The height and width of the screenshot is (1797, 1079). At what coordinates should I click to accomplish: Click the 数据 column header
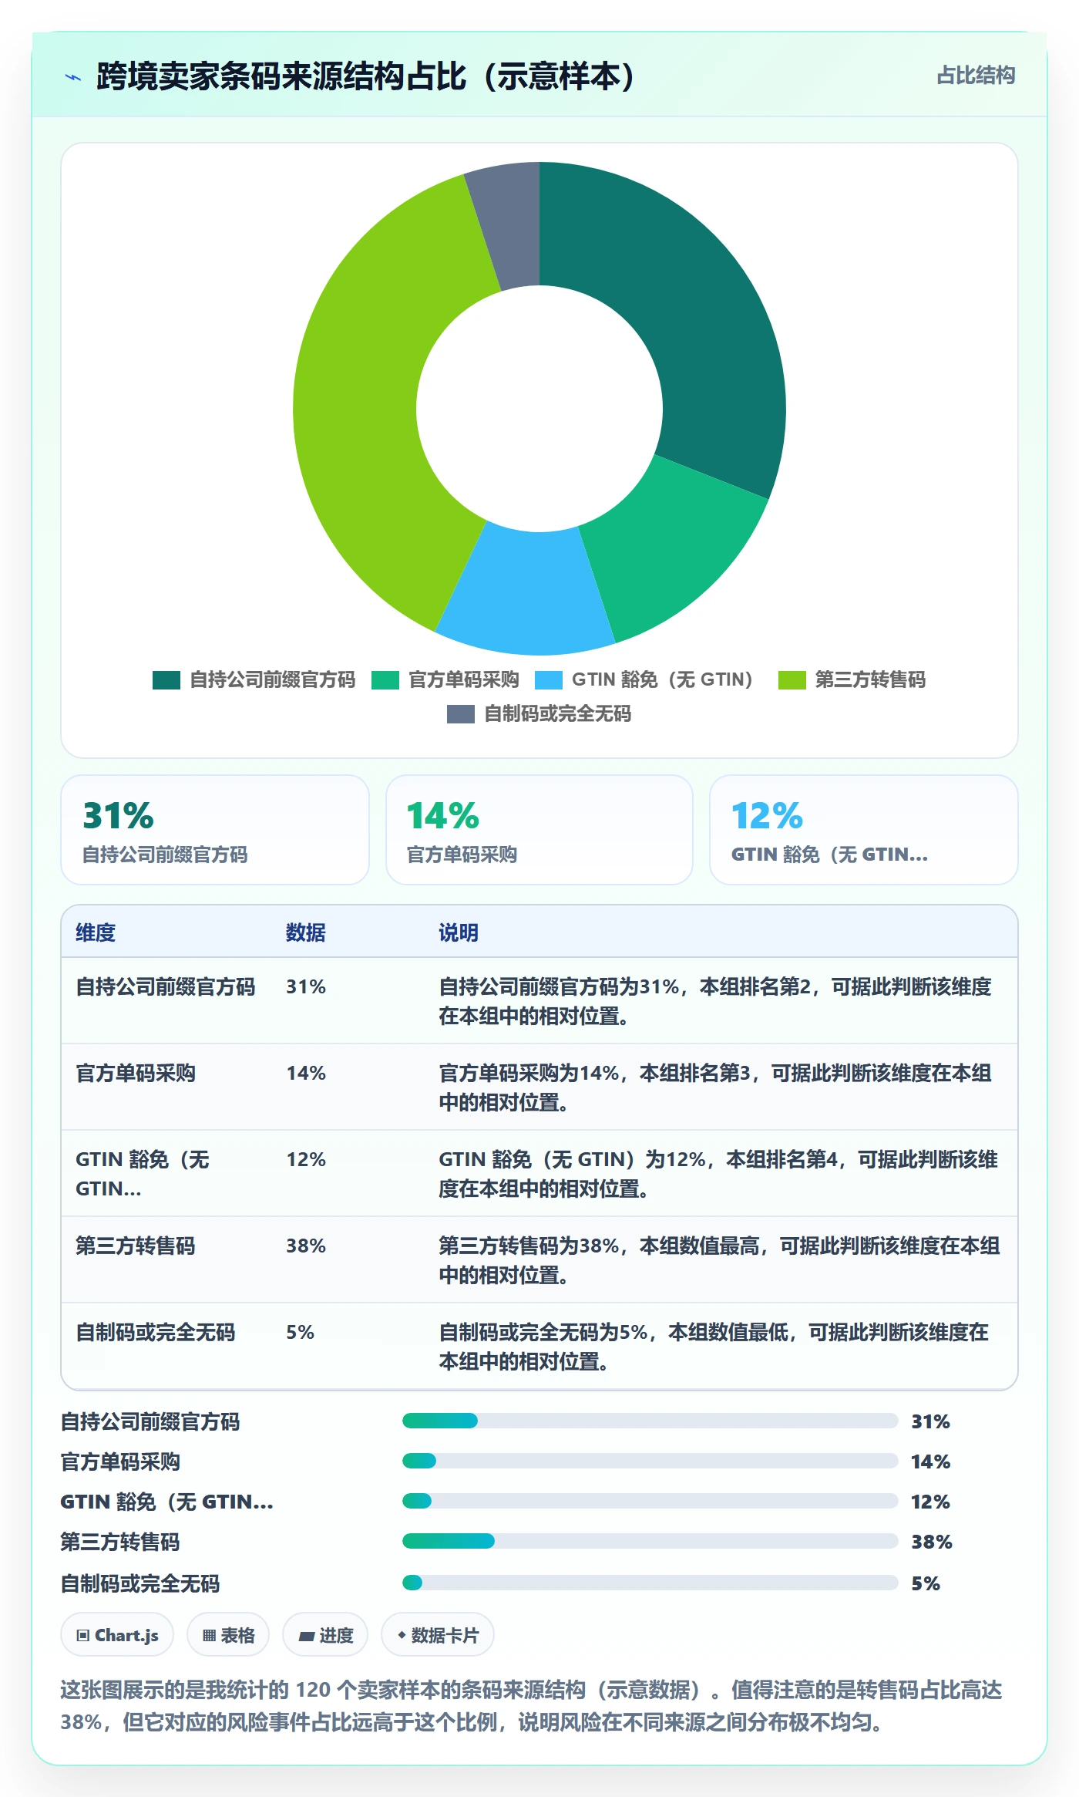coord(306,932)
